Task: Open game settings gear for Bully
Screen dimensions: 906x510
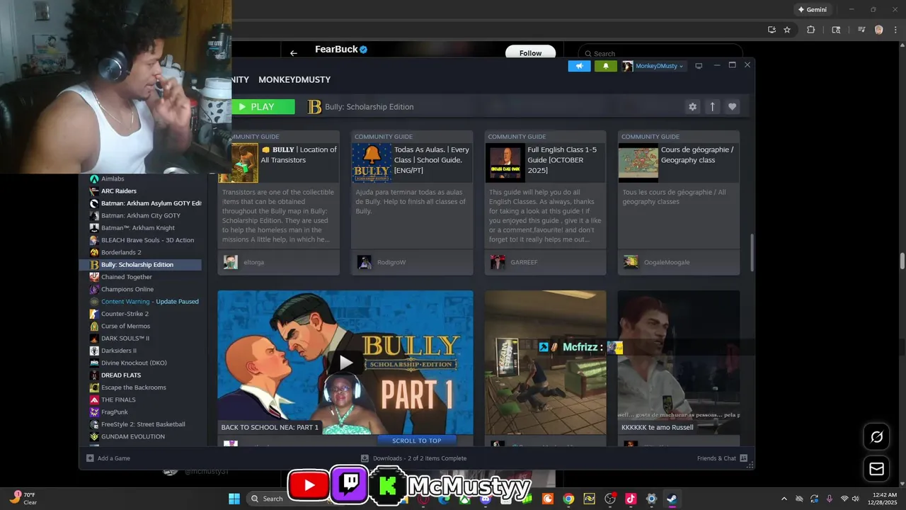Action: (x=692, y=106)
